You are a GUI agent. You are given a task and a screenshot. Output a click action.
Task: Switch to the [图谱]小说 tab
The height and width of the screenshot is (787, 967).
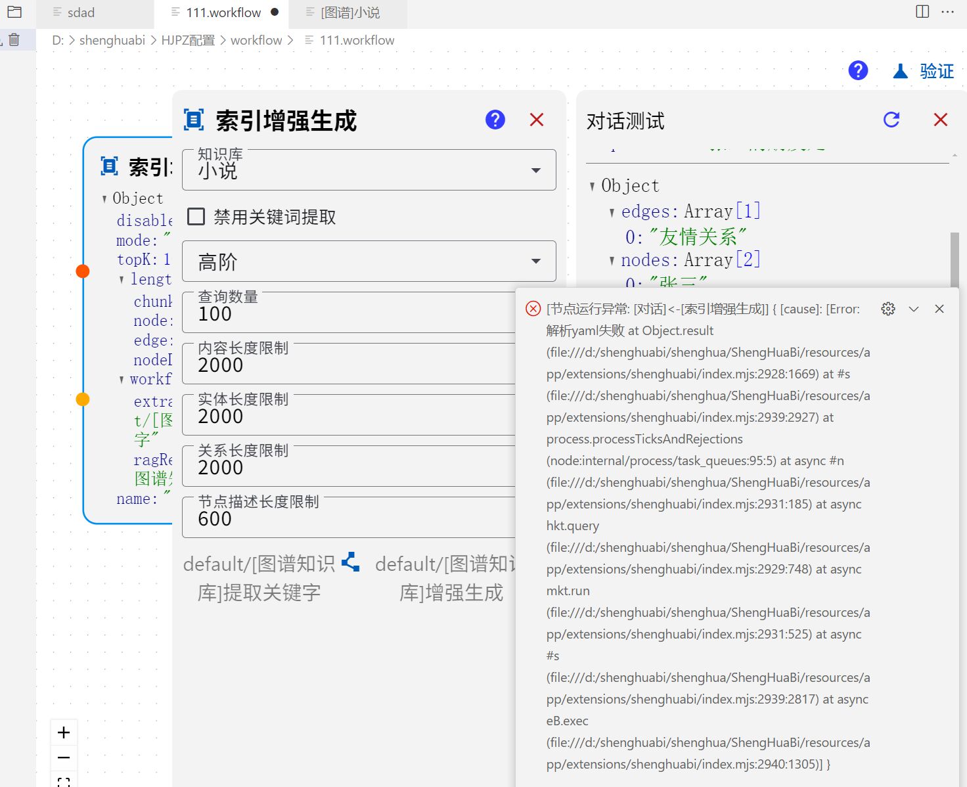[x=349, y=12]
